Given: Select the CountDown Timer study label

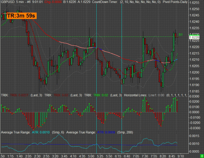Looking at the screenshot, I should 105,2.
